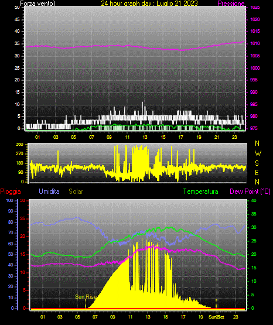The image size is (273, 325).
Task: Click hour "11" on the temperature graph axis
Action: coord(130,317)
